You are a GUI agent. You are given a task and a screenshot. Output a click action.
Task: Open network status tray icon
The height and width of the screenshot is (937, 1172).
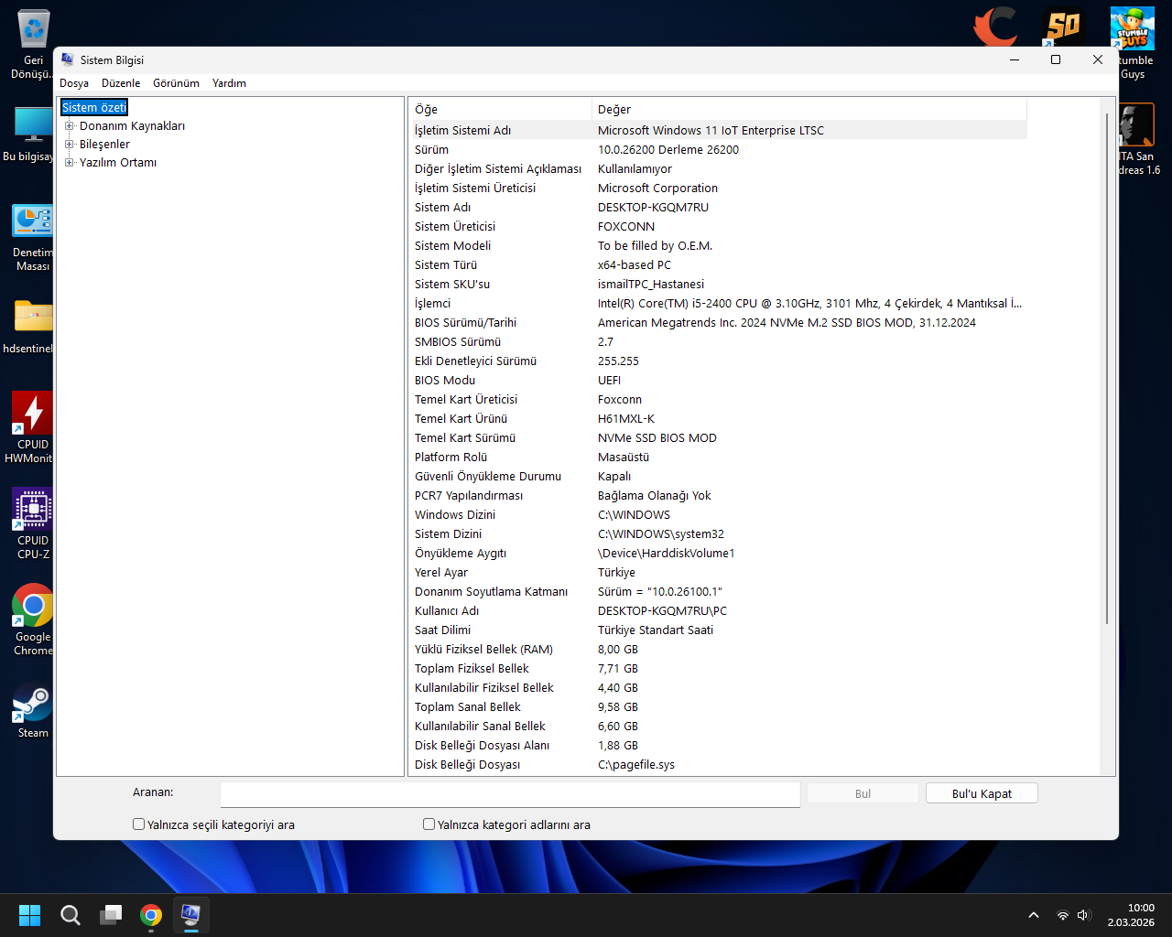click(1062, 915)
